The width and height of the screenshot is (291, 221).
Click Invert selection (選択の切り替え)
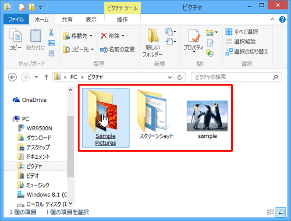[x=247, y=52]
